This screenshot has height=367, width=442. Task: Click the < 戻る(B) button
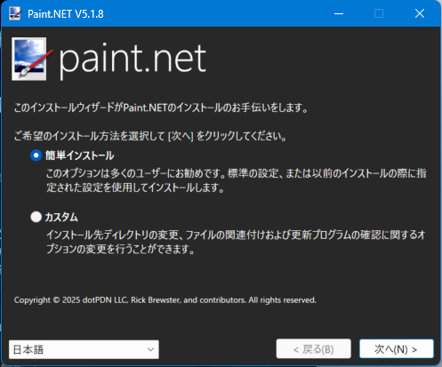(314, 349)
